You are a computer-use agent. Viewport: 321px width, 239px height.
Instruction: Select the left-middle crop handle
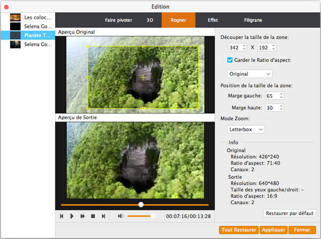[x=88, y=78]
